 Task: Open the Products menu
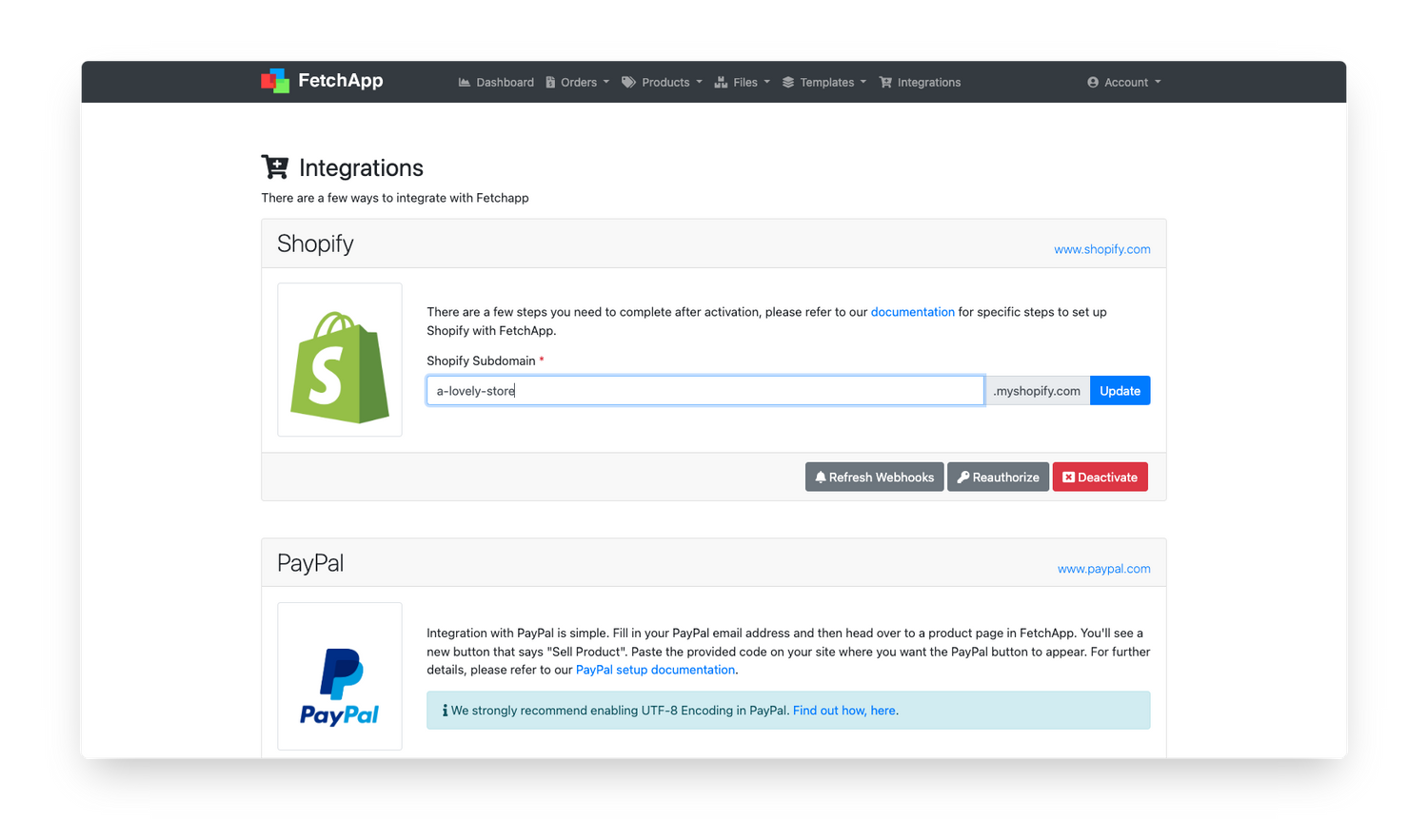(665, 83)
